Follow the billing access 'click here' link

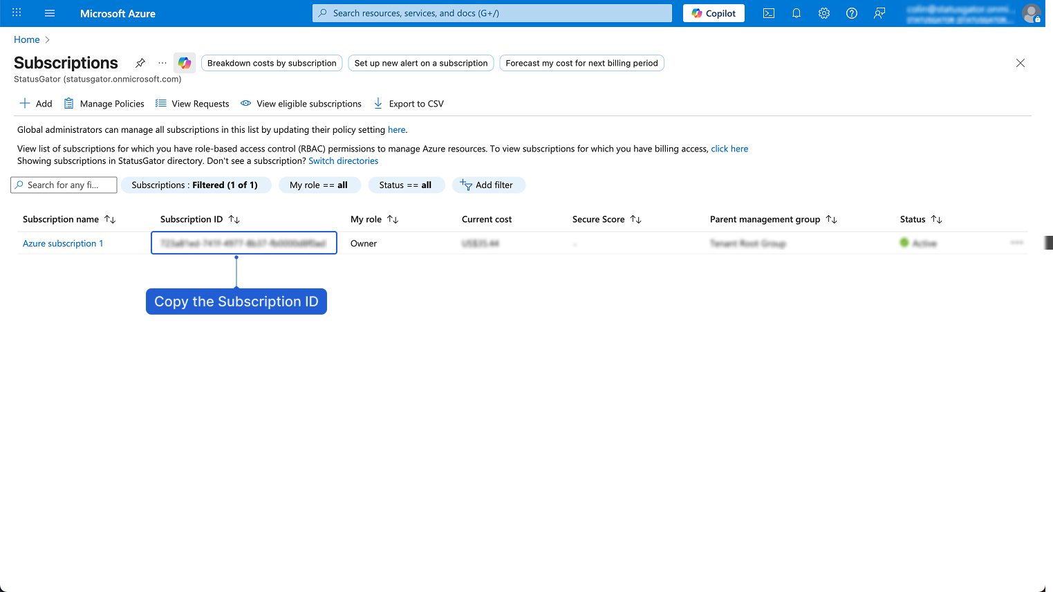[729, 149]
